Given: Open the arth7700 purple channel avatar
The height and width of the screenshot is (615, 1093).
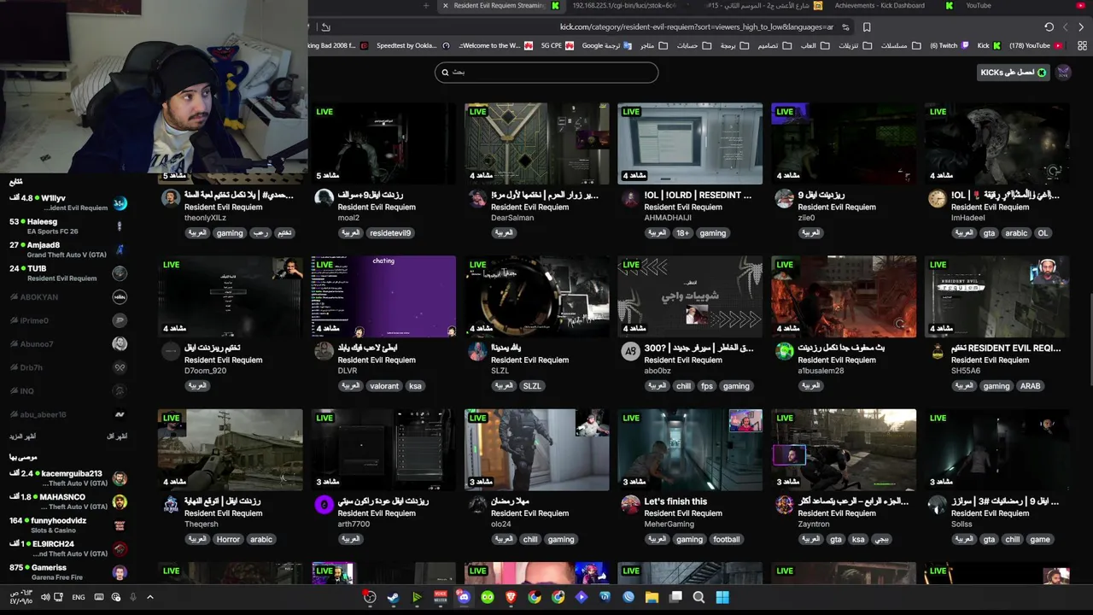Looking at the screenshot, I should coord(324,505).
